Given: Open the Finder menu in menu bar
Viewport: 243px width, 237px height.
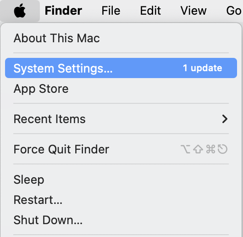Looking at the screenshot, I should click(x=63, y=11).
